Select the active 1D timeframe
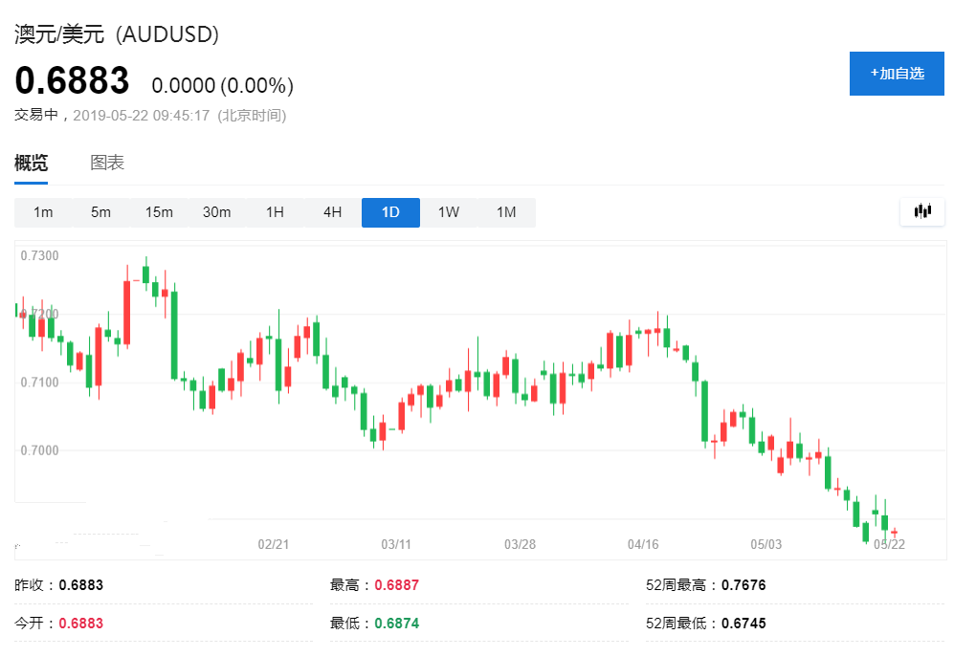The image size is (954, 657). 390,212
